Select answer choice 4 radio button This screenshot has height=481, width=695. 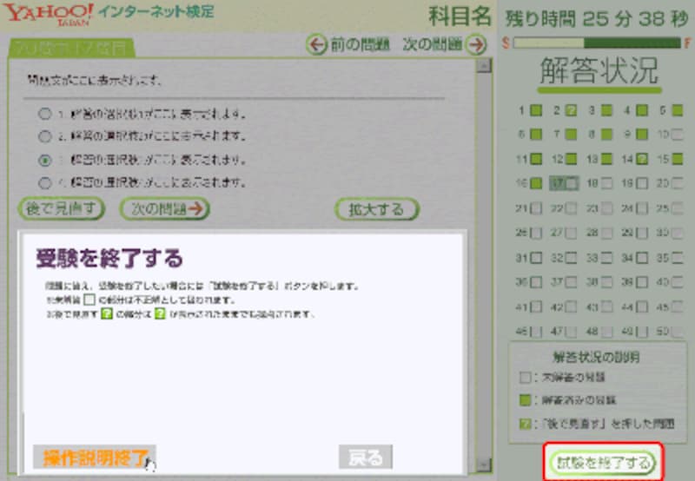(45, 182)
